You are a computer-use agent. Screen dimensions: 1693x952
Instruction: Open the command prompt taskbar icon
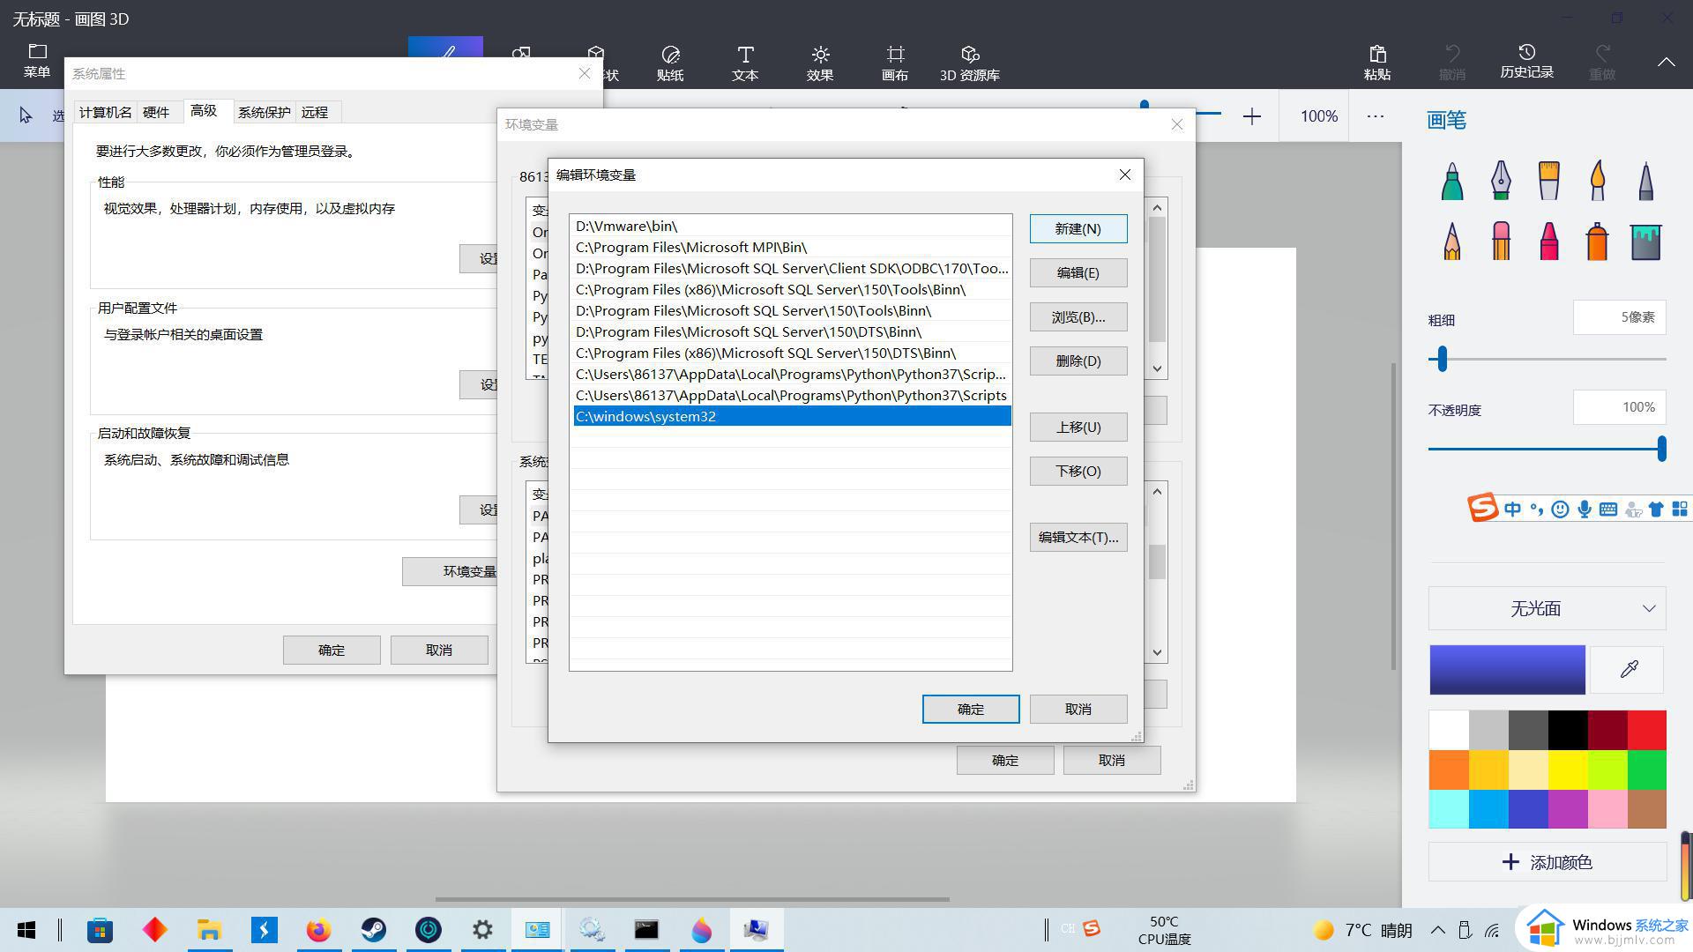[x=646, y=930]
